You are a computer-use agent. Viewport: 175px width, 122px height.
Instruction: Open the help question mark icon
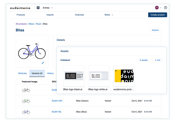tap(165, 7)
